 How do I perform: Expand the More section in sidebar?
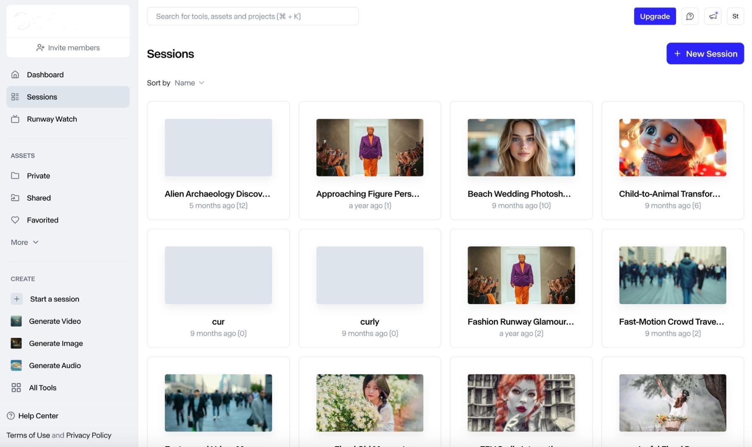coord(24,242)
